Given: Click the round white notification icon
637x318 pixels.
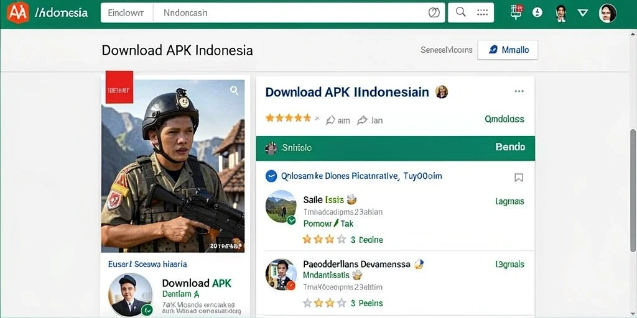Looking at the screenshot, I should click(537, 12).
